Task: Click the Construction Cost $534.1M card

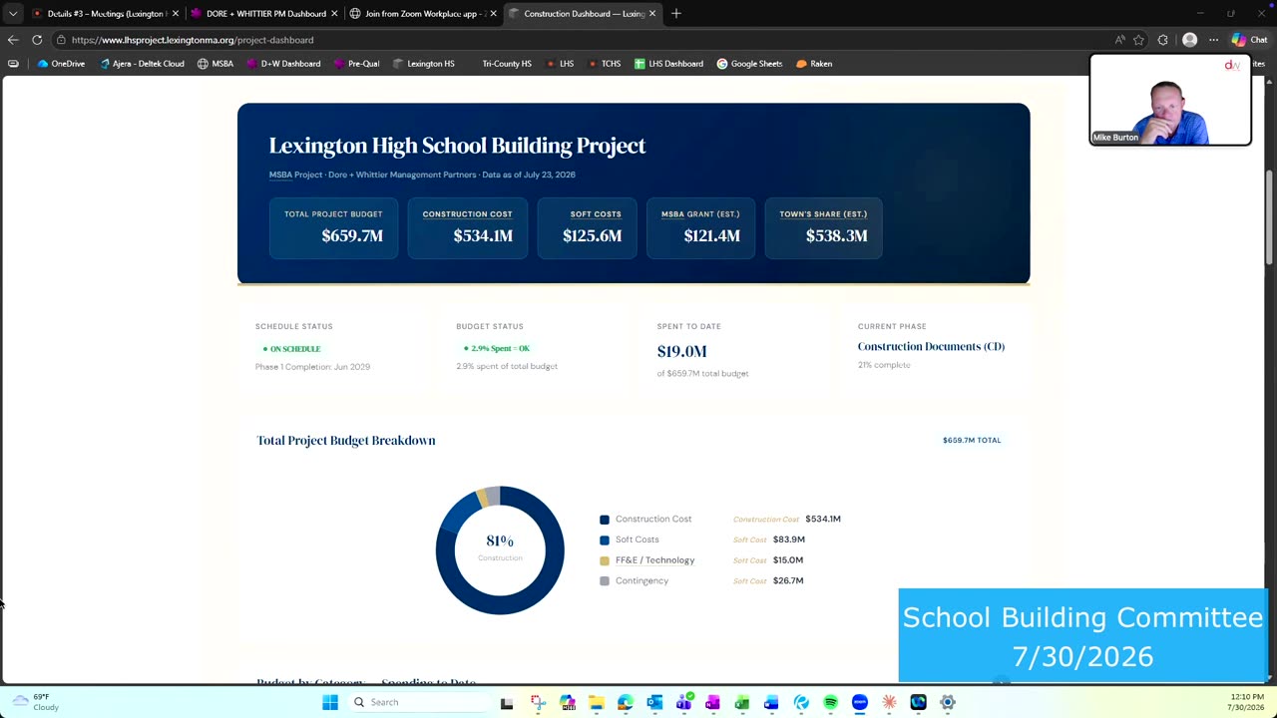Action: tap(467, 228)
